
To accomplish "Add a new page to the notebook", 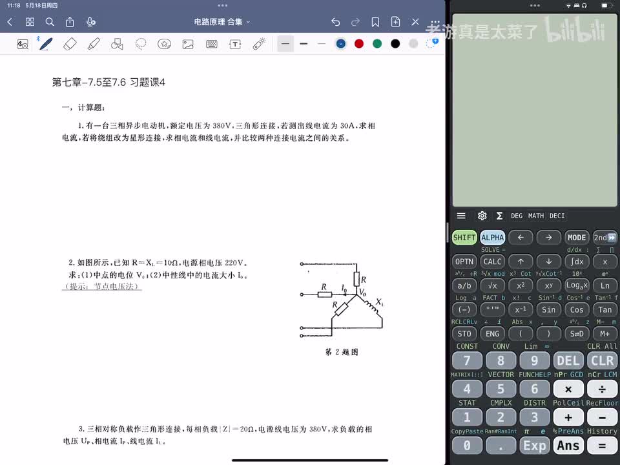I will [x=395, y=22].
